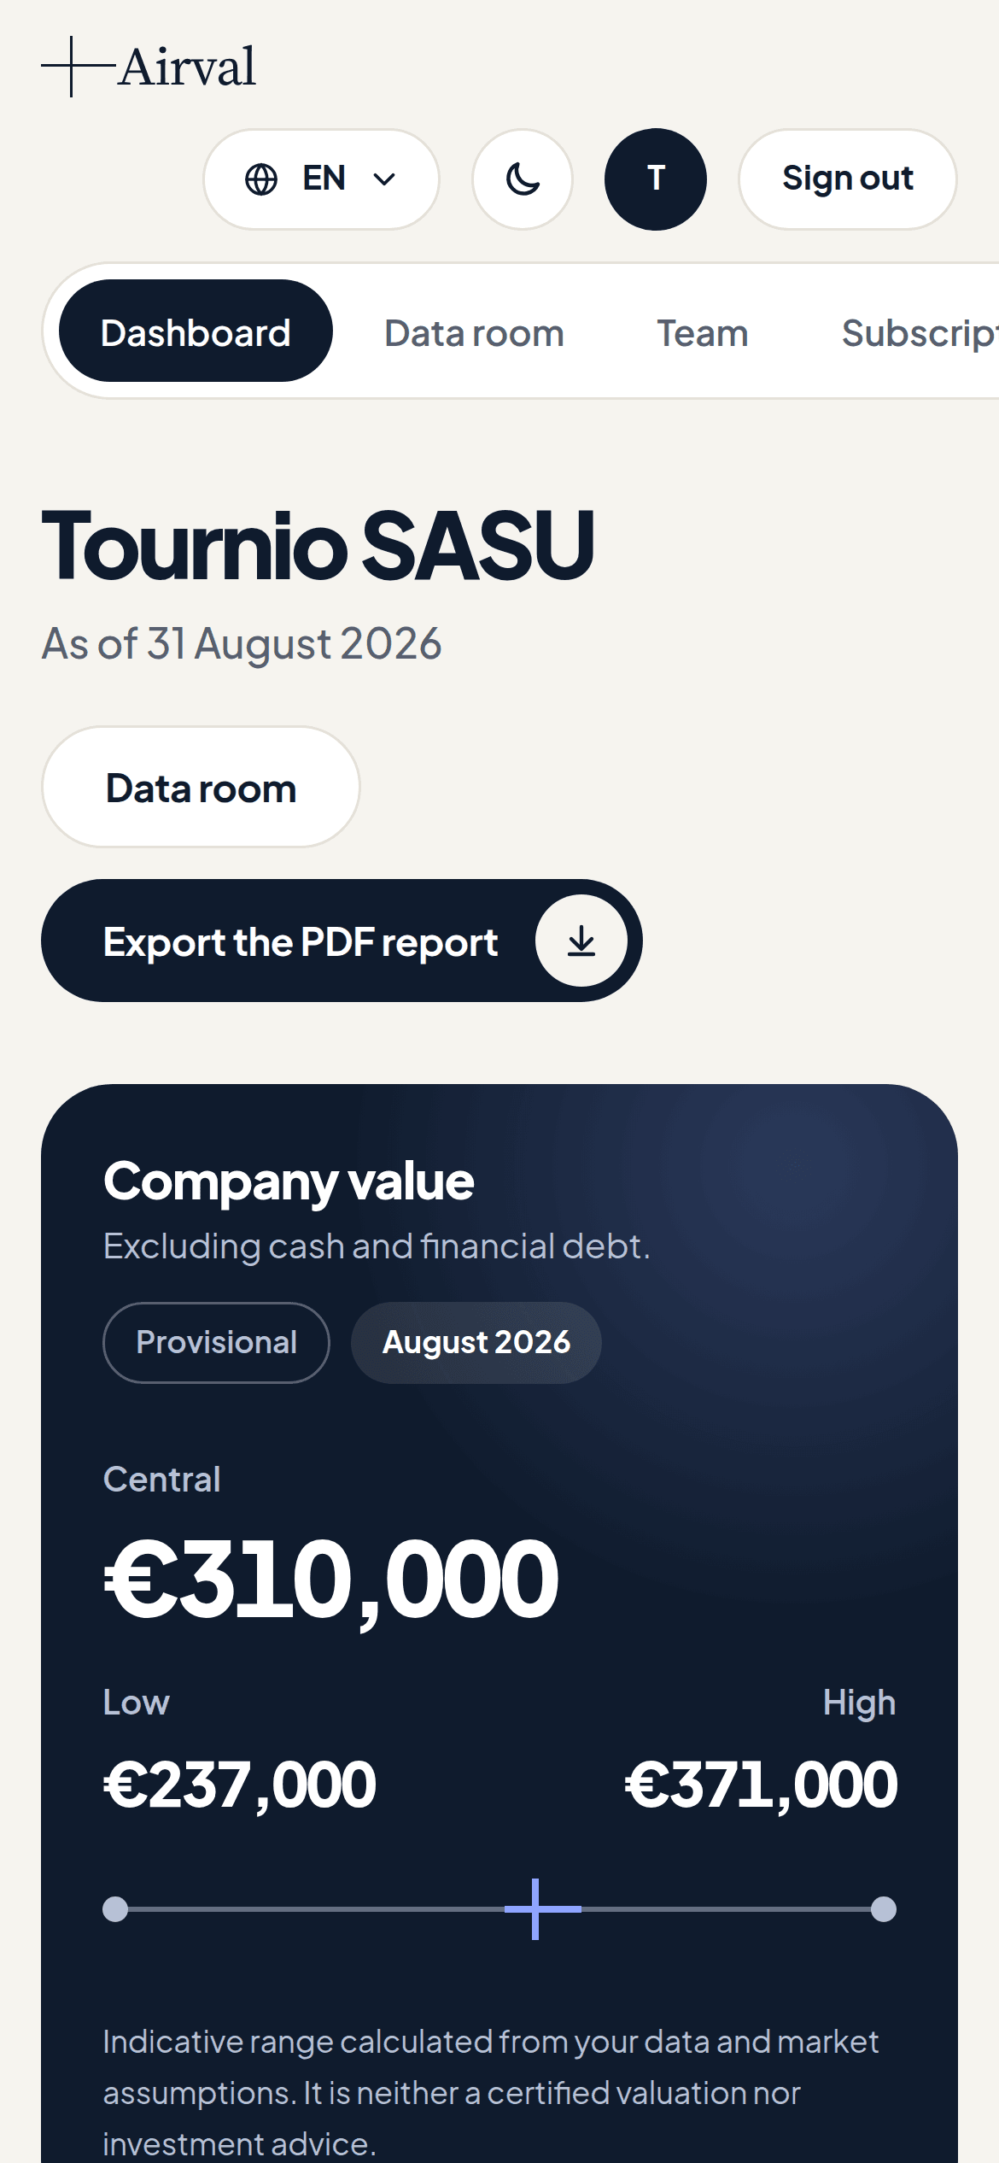Toggle dark mode with moon icon
999x2163 pixels.
[523, 179]
